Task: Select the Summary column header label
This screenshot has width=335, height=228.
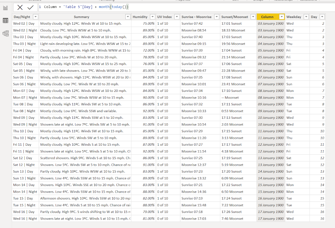Action: pos(82,17)
